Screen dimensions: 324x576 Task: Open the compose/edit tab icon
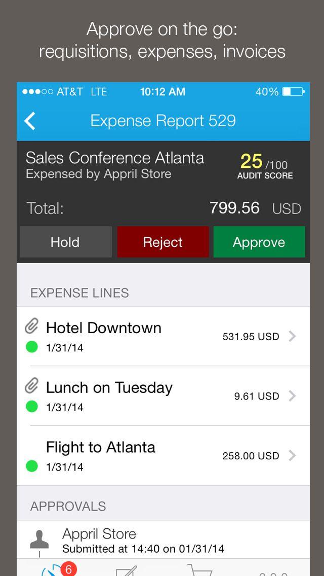pos(127,571)
